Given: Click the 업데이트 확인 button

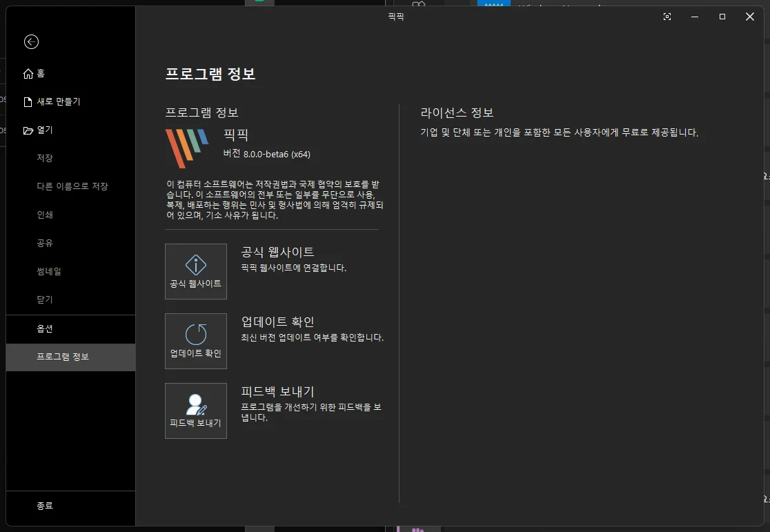Looking at the screenshot, I should (196, 341).
